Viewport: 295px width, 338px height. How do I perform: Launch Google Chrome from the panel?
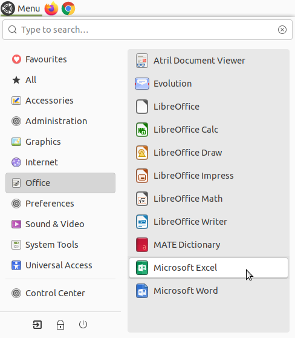point(68,8)
